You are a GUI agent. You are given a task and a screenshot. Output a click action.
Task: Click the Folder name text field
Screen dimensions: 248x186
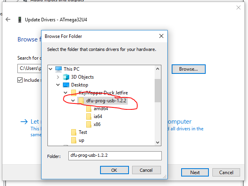[114, 156]
